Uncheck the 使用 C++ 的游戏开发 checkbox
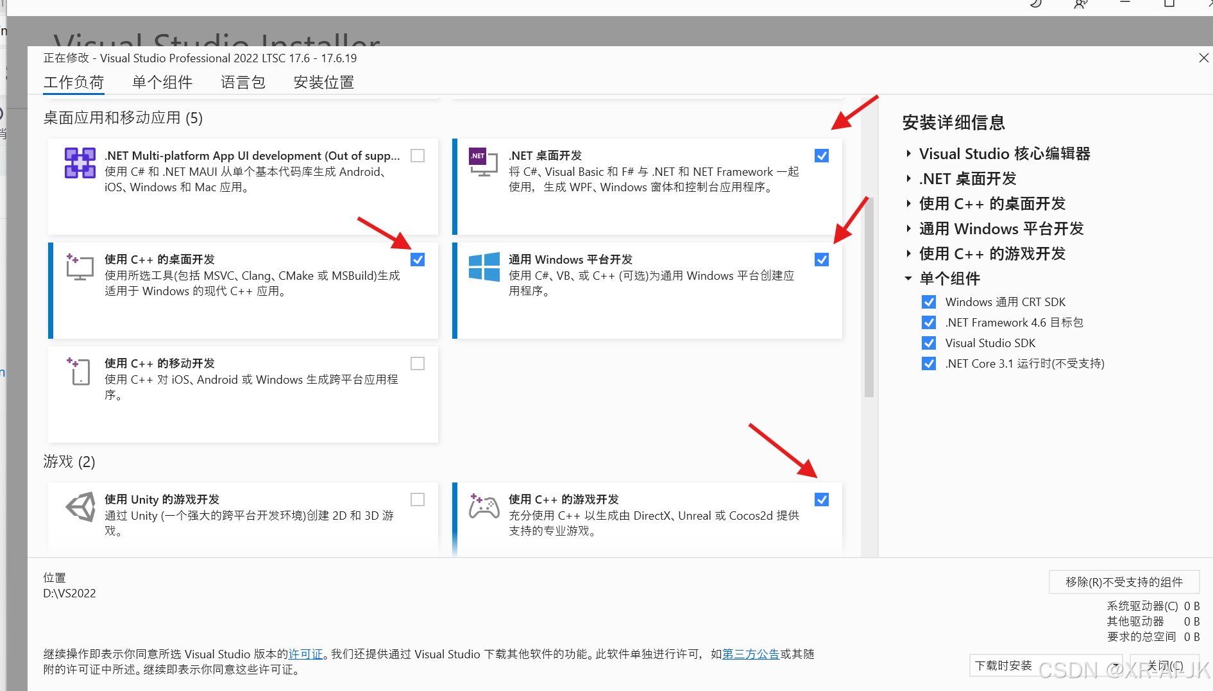 coord(822,500)
